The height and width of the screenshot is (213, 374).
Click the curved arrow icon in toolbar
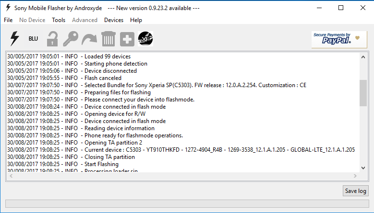tap(89, 39)
